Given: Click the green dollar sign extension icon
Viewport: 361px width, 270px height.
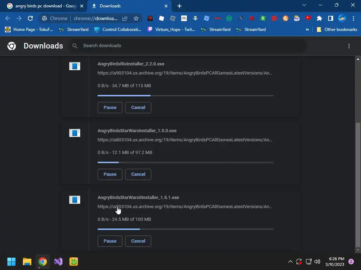Looking at the screenshot, I should point(263,18).
